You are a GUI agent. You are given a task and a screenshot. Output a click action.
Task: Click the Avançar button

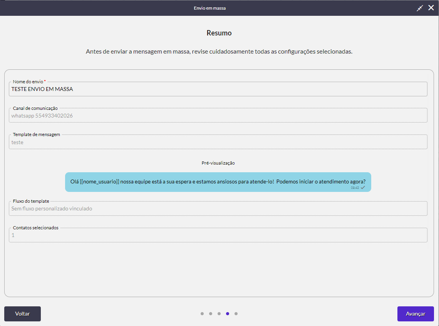416,314
